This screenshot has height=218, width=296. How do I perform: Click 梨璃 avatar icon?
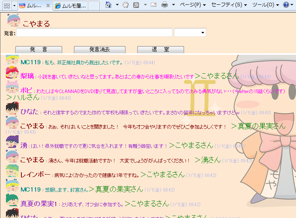[12, 72]
